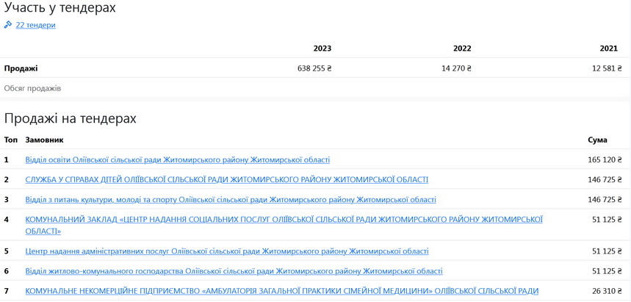Click the 2022 year column header

coord(461,48)
